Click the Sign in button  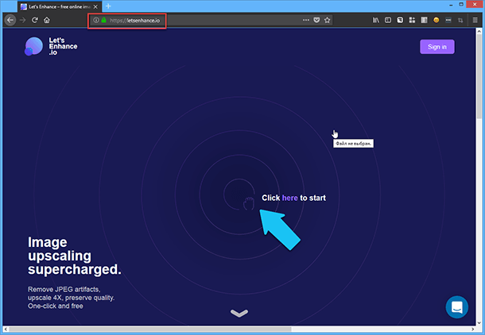pyautogui.click(x=437, y=47)
